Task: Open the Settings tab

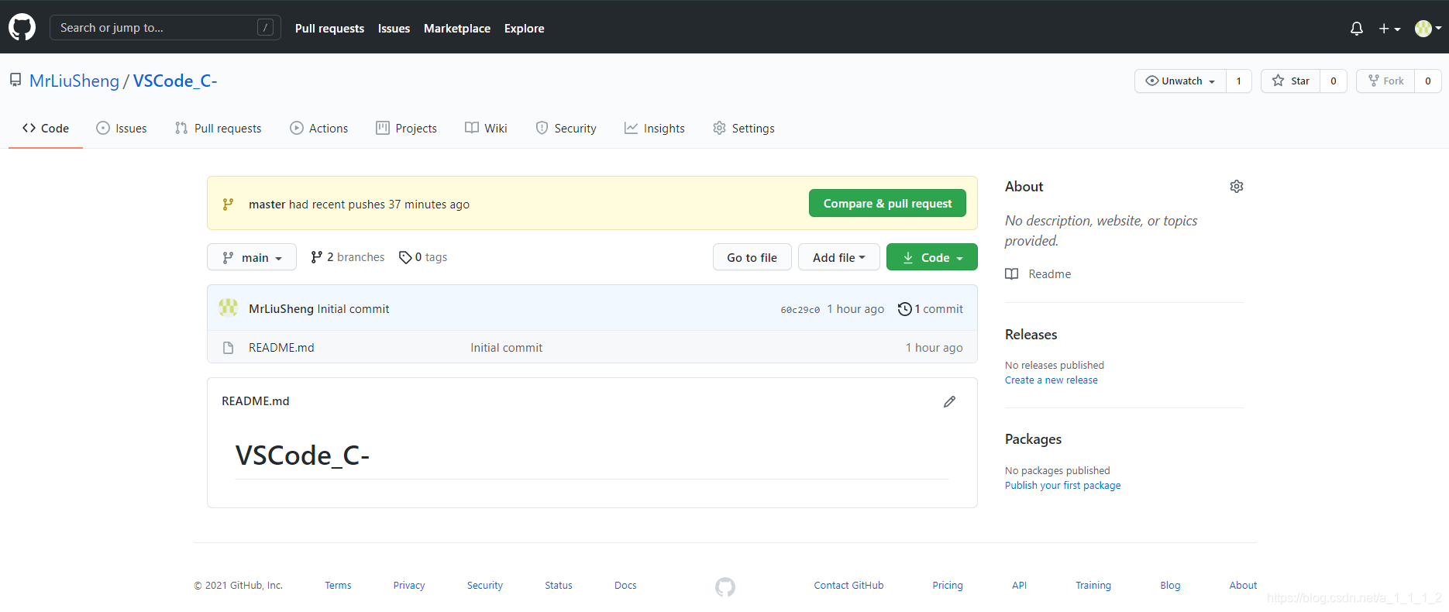Action: coord(744,129)
